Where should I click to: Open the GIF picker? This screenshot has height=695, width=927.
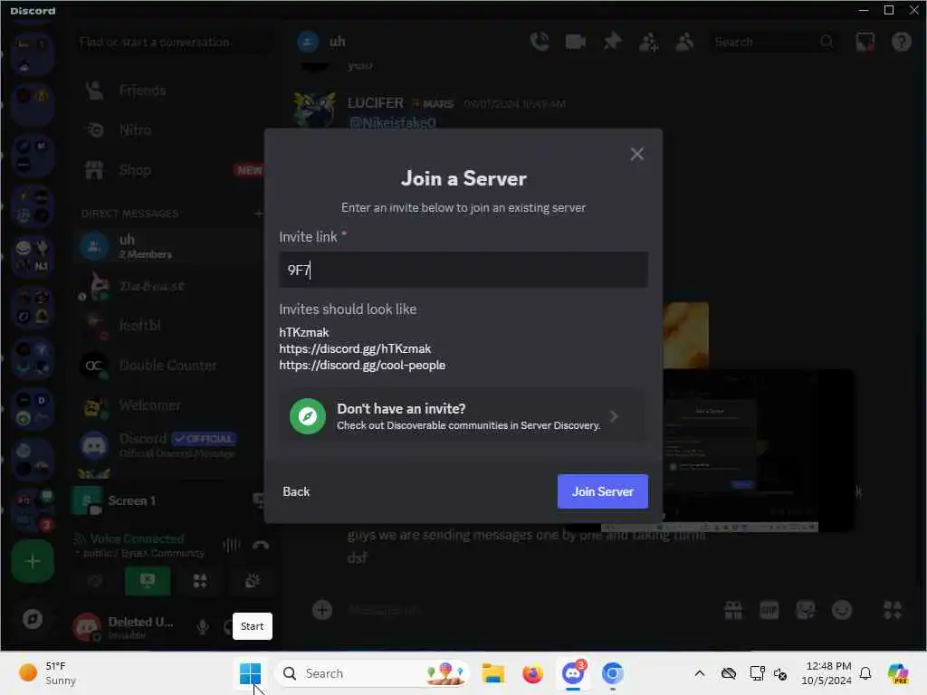coord(769,610)
